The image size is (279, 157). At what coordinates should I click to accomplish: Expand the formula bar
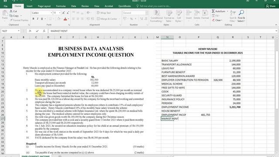pos(276,31)
